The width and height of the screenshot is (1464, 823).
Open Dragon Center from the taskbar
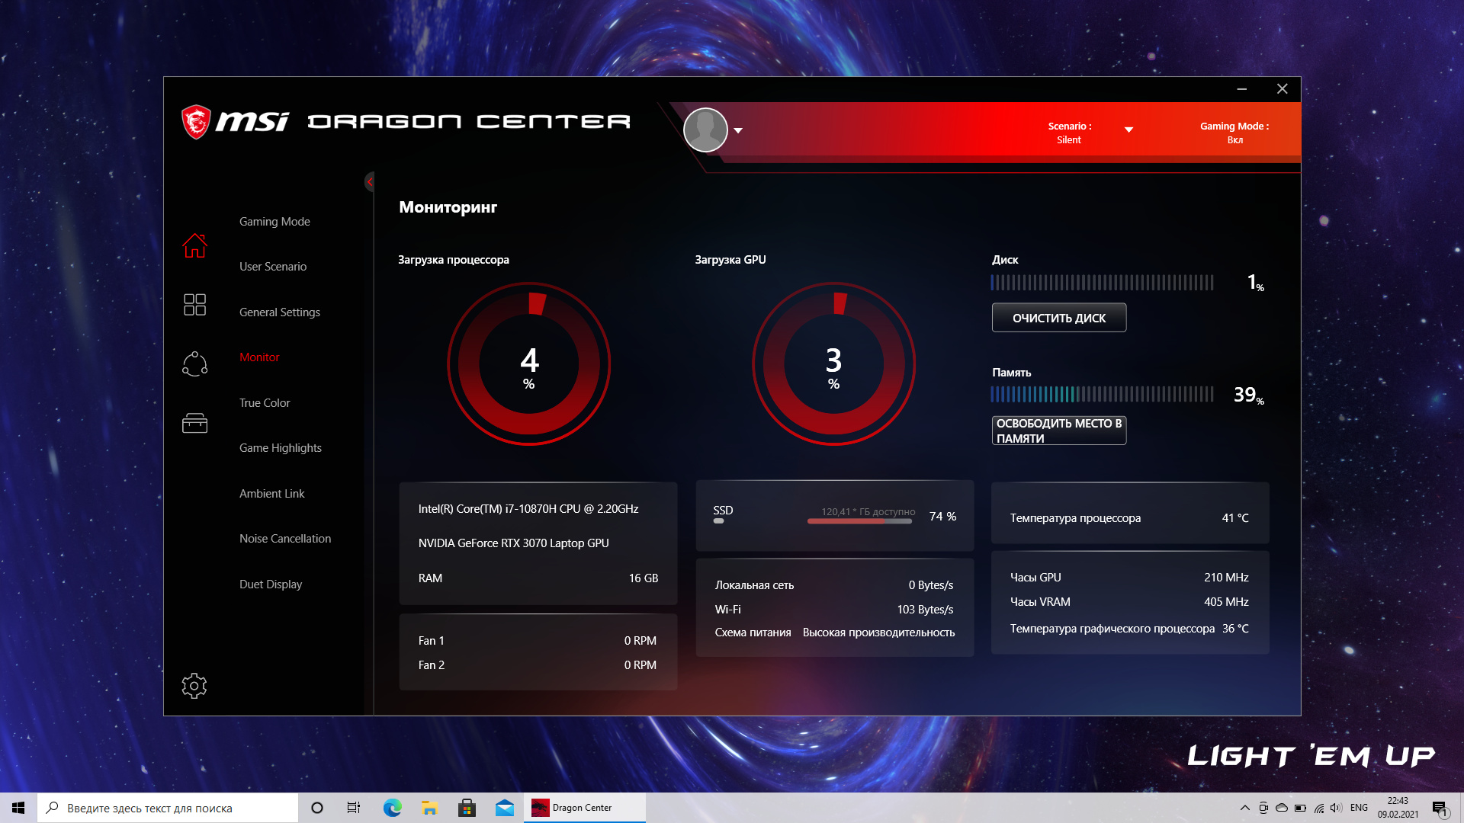point(584,807)
